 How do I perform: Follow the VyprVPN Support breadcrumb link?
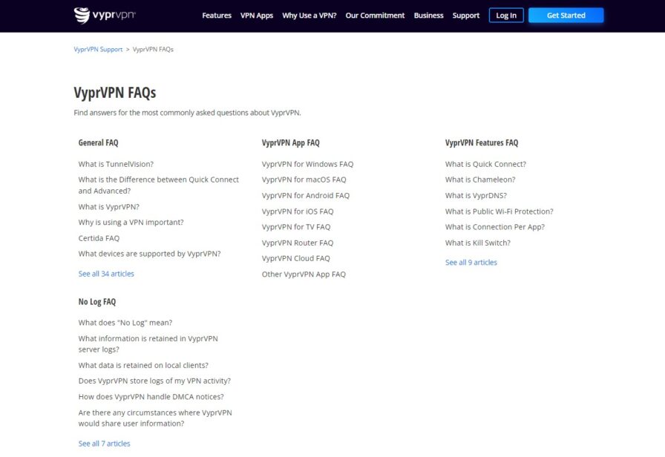coord(98,49)
